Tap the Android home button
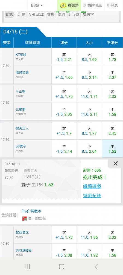Screen dimensions: 123x275 coord(61,266)
